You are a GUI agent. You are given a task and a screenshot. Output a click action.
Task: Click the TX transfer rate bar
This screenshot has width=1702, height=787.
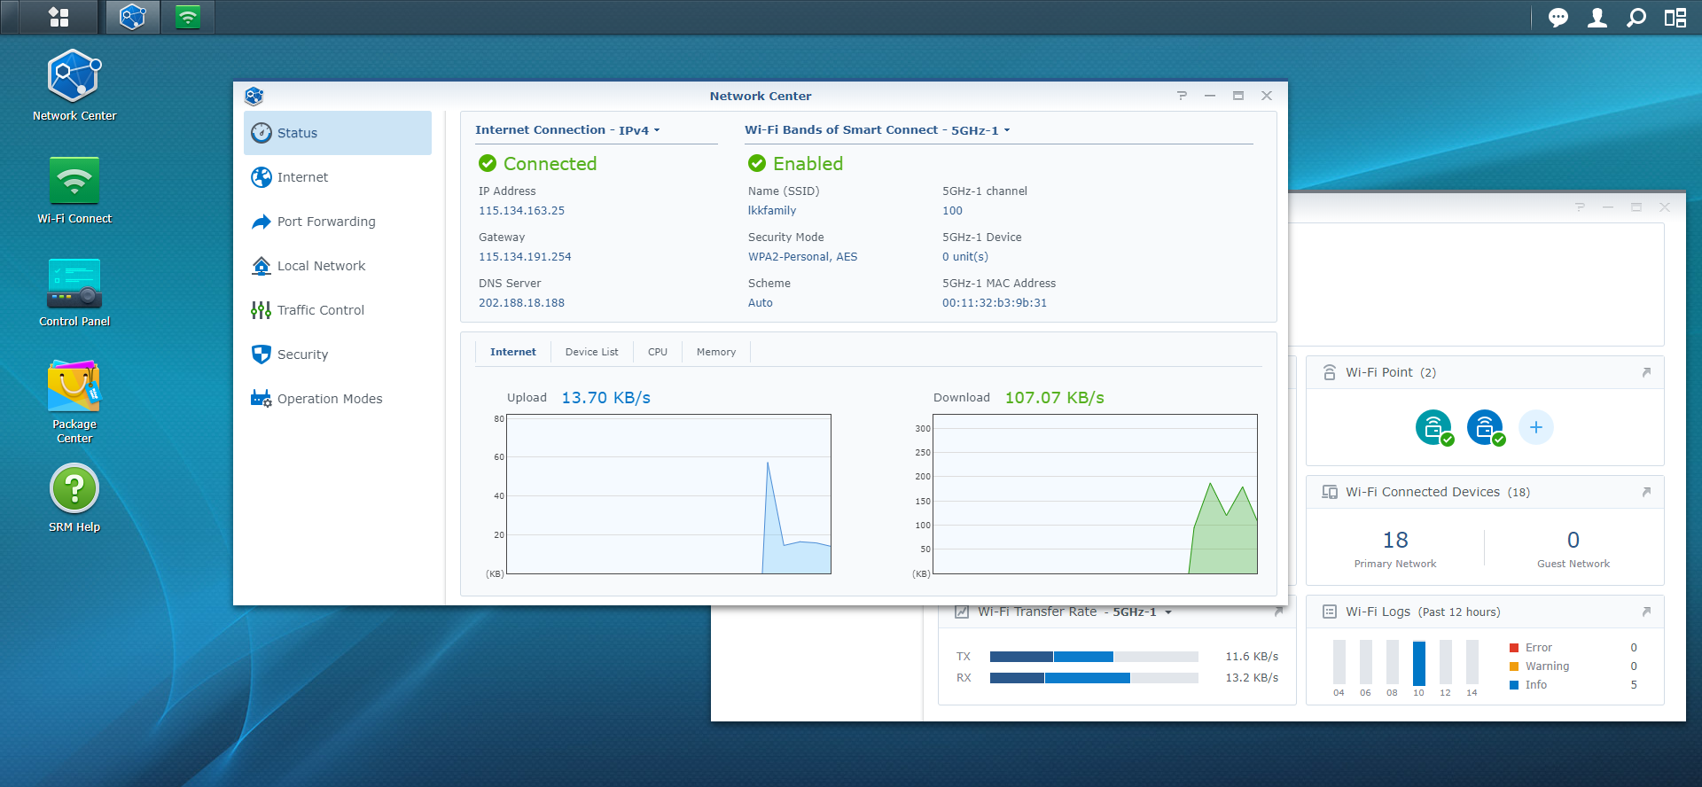tap(1094, 657)
